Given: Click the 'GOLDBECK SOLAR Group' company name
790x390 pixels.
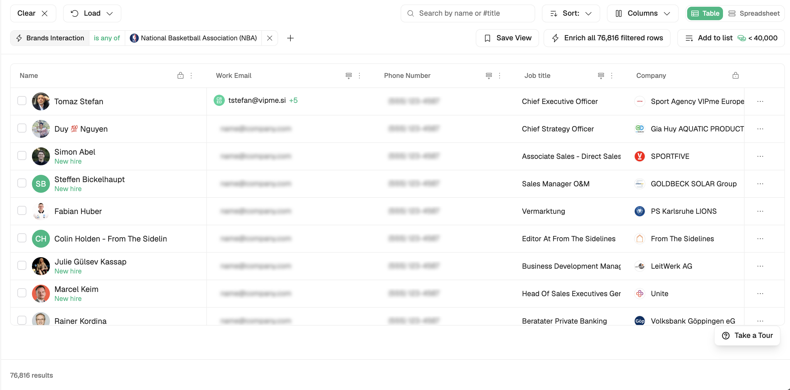Looking at the screenshot, I should (694, 184).
